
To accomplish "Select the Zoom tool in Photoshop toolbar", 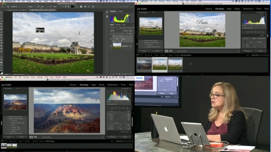I will click(x=1, y=65).
